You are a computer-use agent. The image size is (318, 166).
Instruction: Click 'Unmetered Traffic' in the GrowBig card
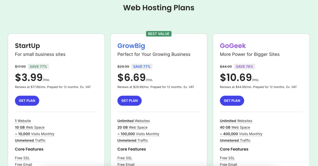point(133,141)
